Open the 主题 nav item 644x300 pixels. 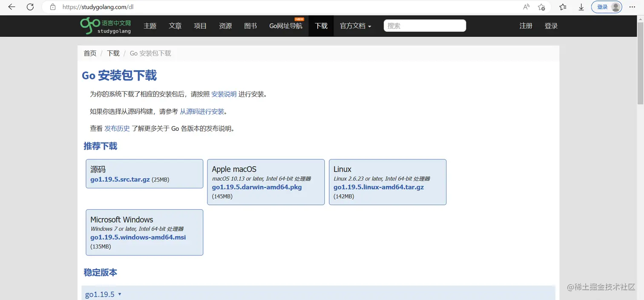pos(150,26)
